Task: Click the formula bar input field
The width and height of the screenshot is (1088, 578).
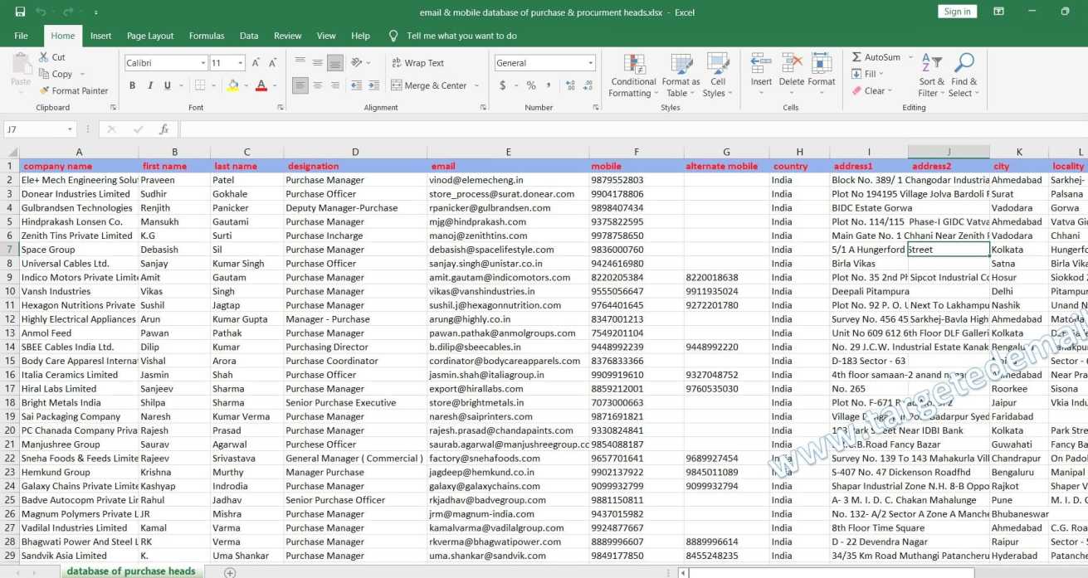Action: [x=632, y=129]
